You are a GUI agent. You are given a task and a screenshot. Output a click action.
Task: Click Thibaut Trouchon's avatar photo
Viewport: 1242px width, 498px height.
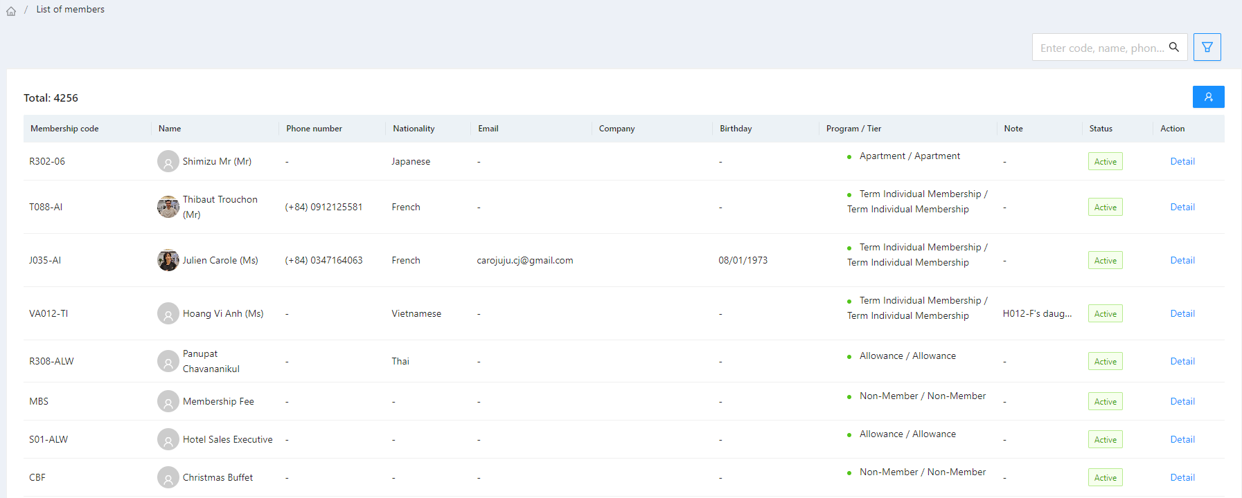click(168, 207)
